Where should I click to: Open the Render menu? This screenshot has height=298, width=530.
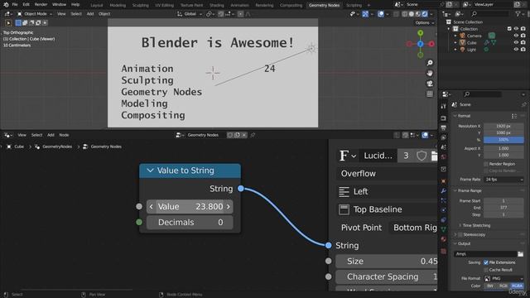click(x=41, y=5)
